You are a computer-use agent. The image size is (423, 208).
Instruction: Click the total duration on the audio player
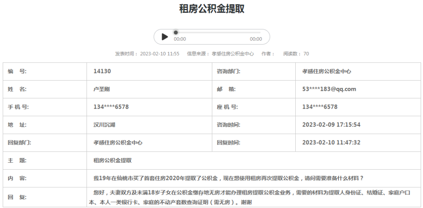point(256,39)
